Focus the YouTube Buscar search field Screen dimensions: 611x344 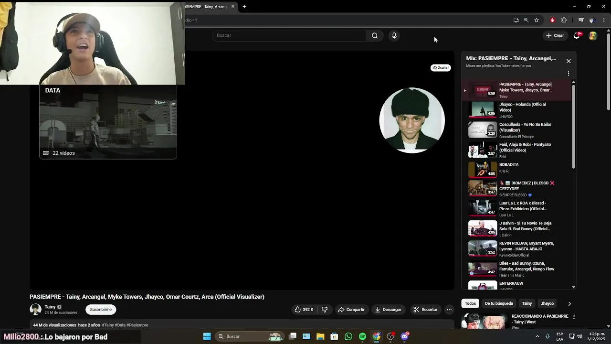[x=289, y=35]
